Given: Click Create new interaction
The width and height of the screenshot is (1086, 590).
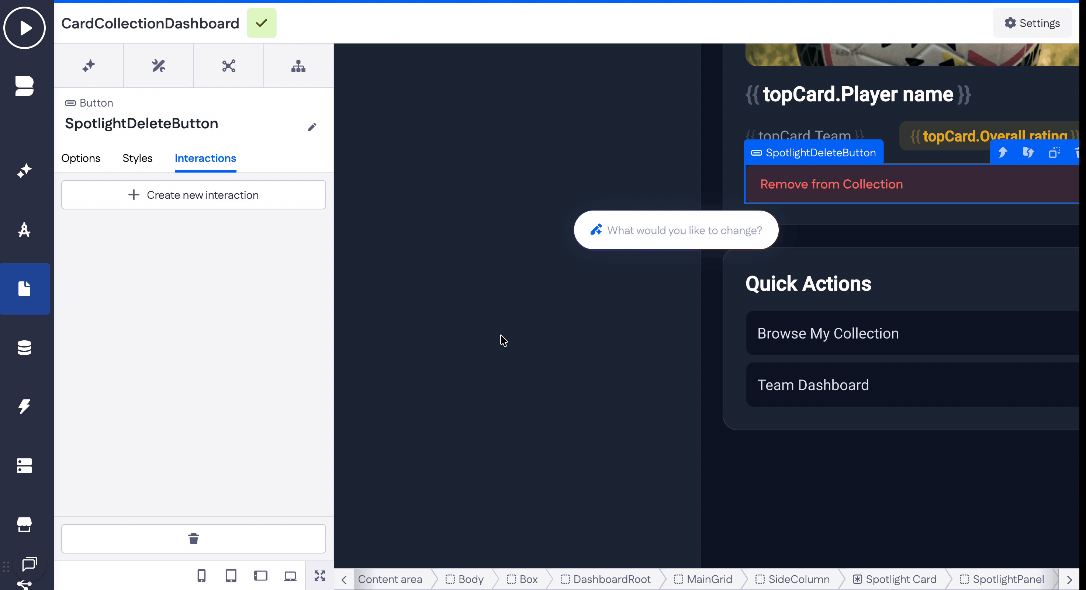Looking at the screenshot, I should tap(194, 195).
